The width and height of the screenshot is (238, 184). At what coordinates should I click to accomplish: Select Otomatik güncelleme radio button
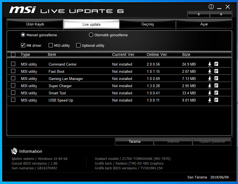pyautogui.click(x=91, y=35)
